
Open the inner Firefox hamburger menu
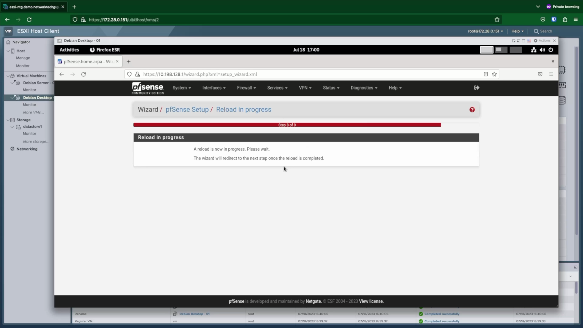coord(551,74)
